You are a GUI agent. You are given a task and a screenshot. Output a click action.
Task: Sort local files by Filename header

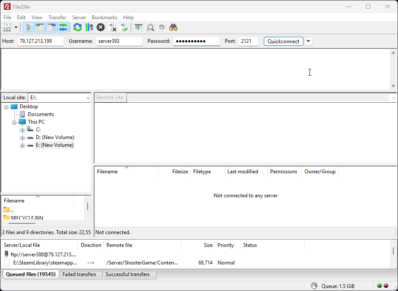click(x=38, y=201)
